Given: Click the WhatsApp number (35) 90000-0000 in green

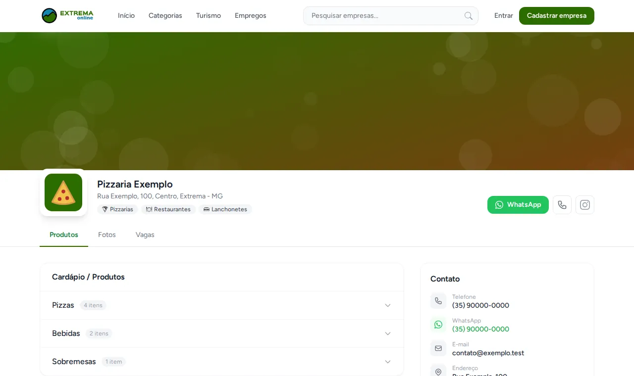Looking at the screenshot, I should pyautogui.click(x=480, y=329).
